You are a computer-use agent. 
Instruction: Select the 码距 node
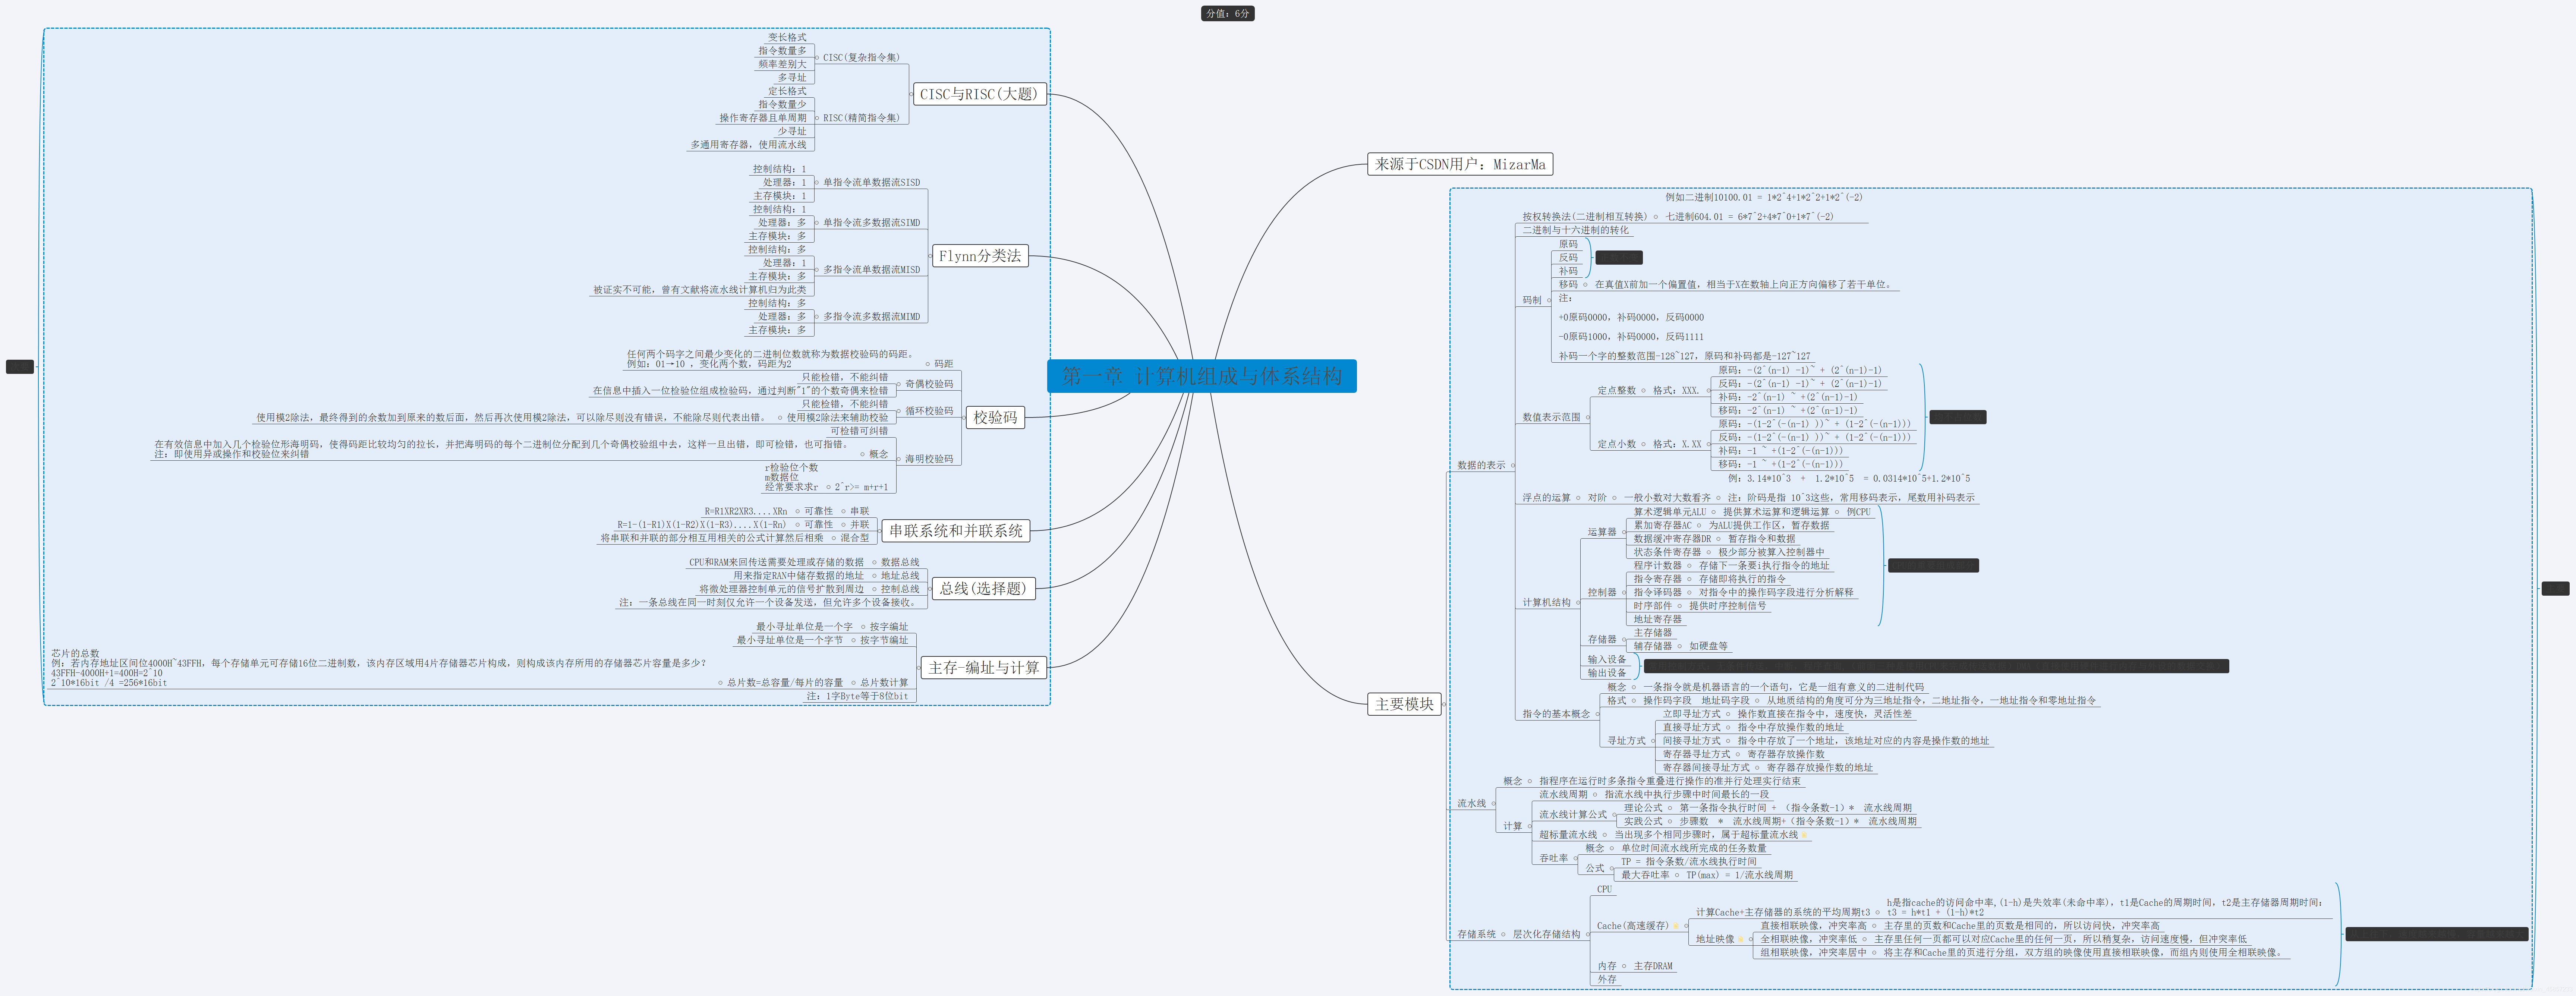pos(943,364)
